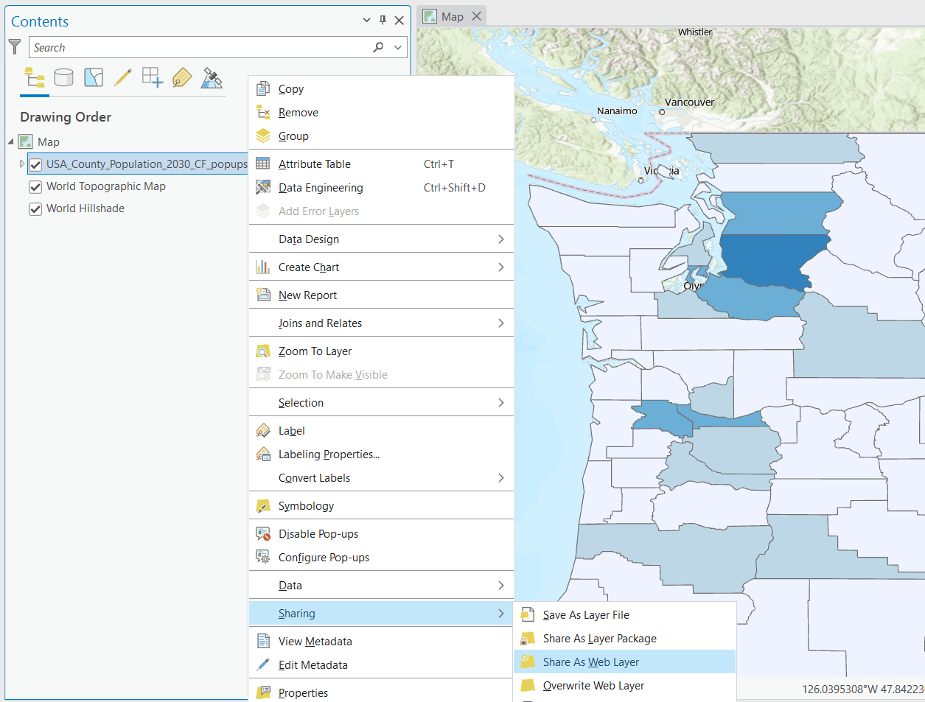Close the Contents pane
Image resolution: width=925 pixels, height=702 pixels.
click(x=399, y=21)
